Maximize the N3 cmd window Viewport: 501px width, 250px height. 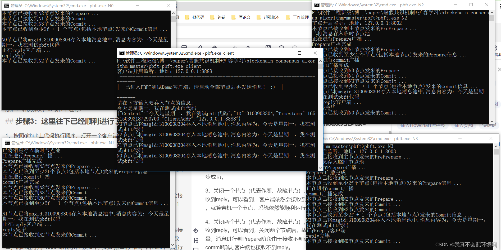click(x=475, y=138)
